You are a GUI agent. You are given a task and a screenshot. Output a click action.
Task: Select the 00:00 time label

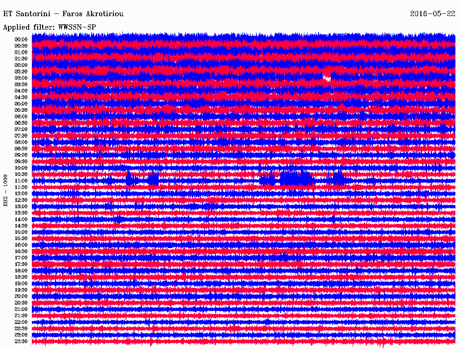click(21, 39)
